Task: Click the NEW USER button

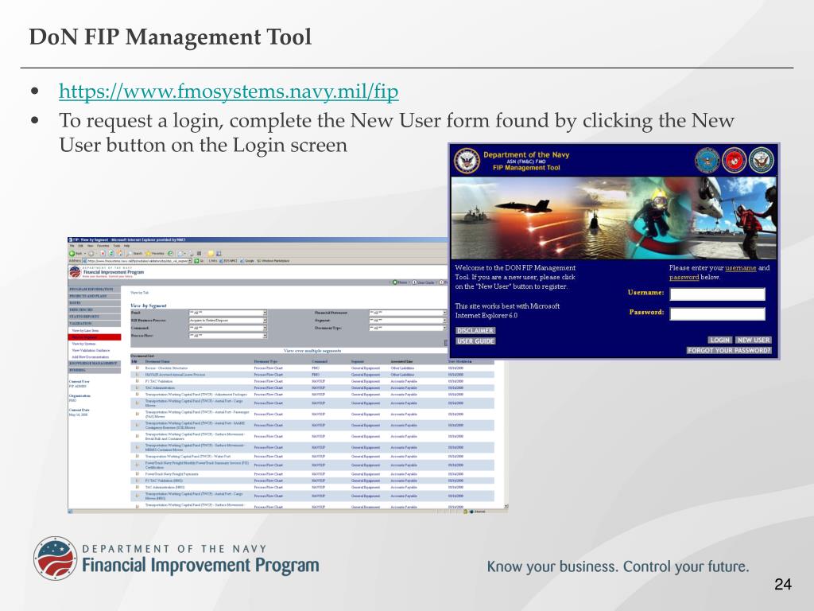Action: click(x=754, y=340)
